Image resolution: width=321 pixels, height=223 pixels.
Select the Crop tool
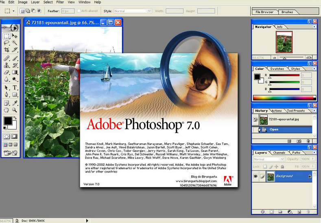7,50
